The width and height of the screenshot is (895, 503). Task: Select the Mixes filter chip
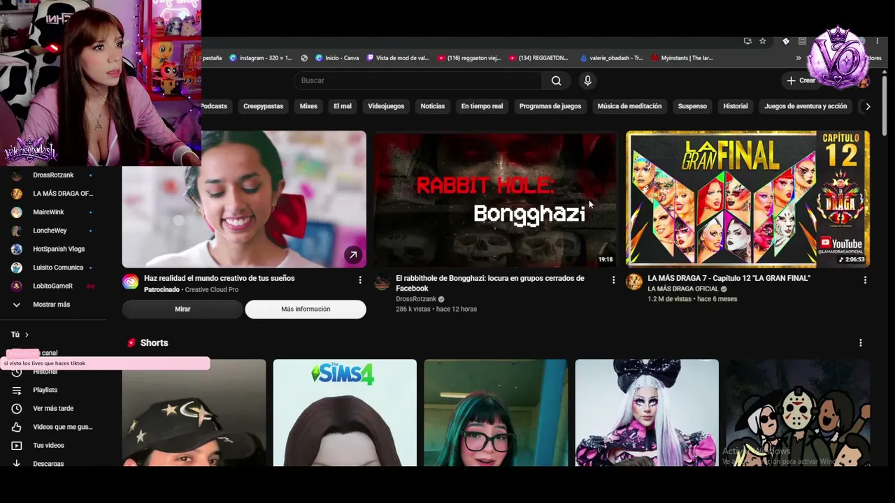(308, 106)
